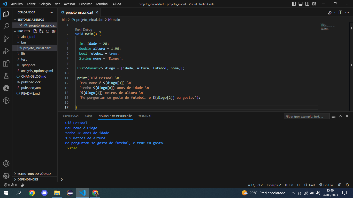Image resolution: width=353 pixels, height=198 pixels.
Task: Open the Source Control view
Action: (6, 39)
